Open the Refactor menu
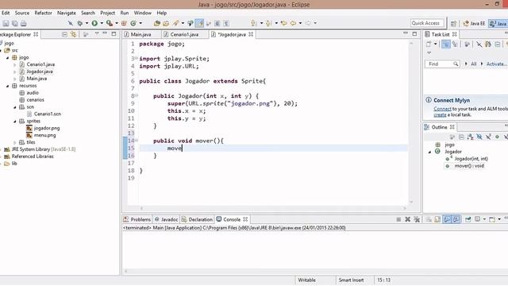 [43, 13]
